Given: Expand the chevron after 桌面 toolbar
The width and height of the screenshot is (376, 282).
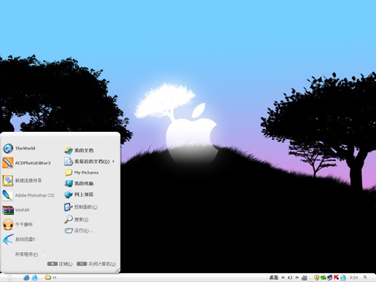Looking at the screenshot, I should pos(283,278).
